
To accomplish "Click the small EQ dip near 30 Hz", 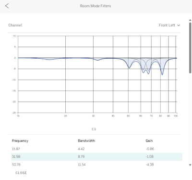I will point(98,60).
